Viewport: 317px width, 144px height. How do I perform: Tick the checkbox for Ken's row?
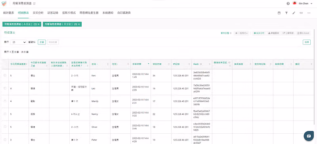pos(5,75)
